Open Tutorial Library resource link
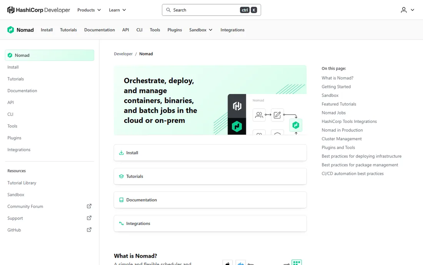 pos(22,183)
